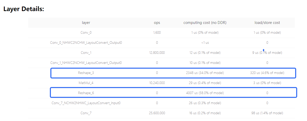Click the 12,800,000 ops value
This screenshot has height=121, width=307.
(157, 53)
